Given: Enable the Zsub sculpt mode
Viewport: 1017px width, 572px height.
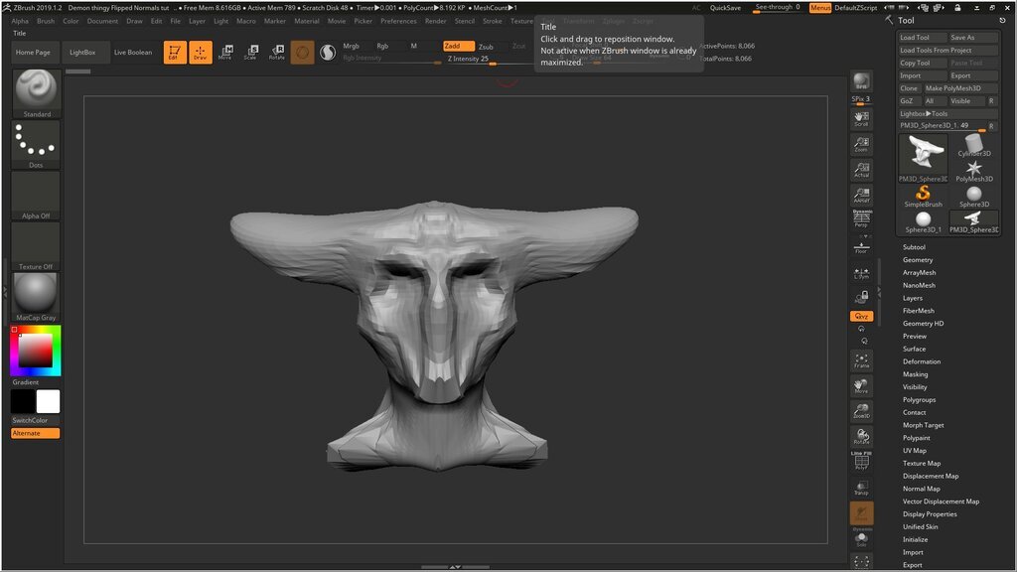Looking at the screenshot, I should (486, 47).
